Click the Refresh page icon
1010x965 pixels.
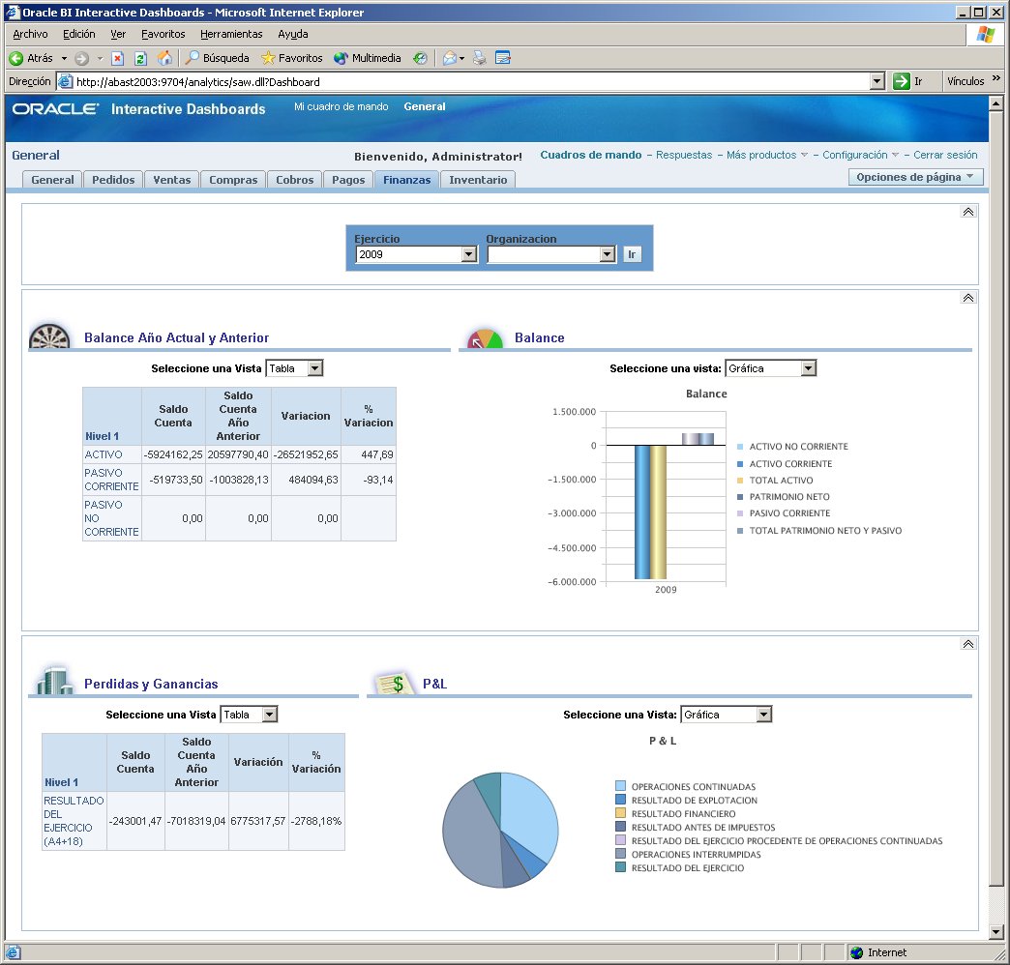140,58
